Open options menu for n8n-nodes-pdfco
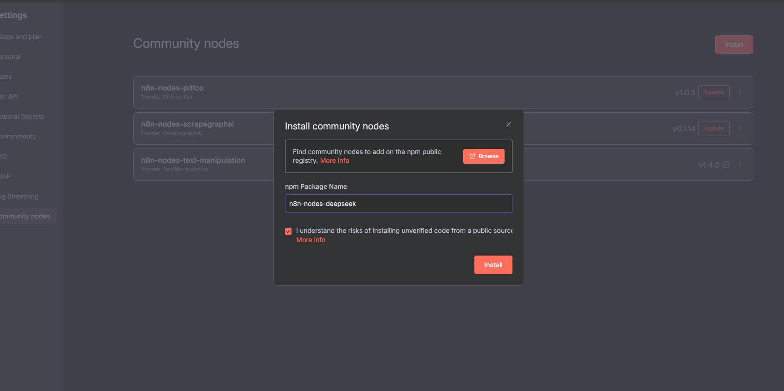 [740, 92]
